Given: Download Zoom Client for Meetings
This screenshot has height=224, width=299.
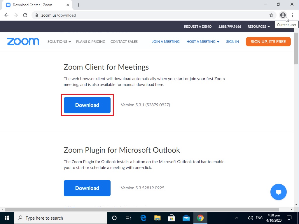Looking at the screenshot, I should (x=87, y=105).
